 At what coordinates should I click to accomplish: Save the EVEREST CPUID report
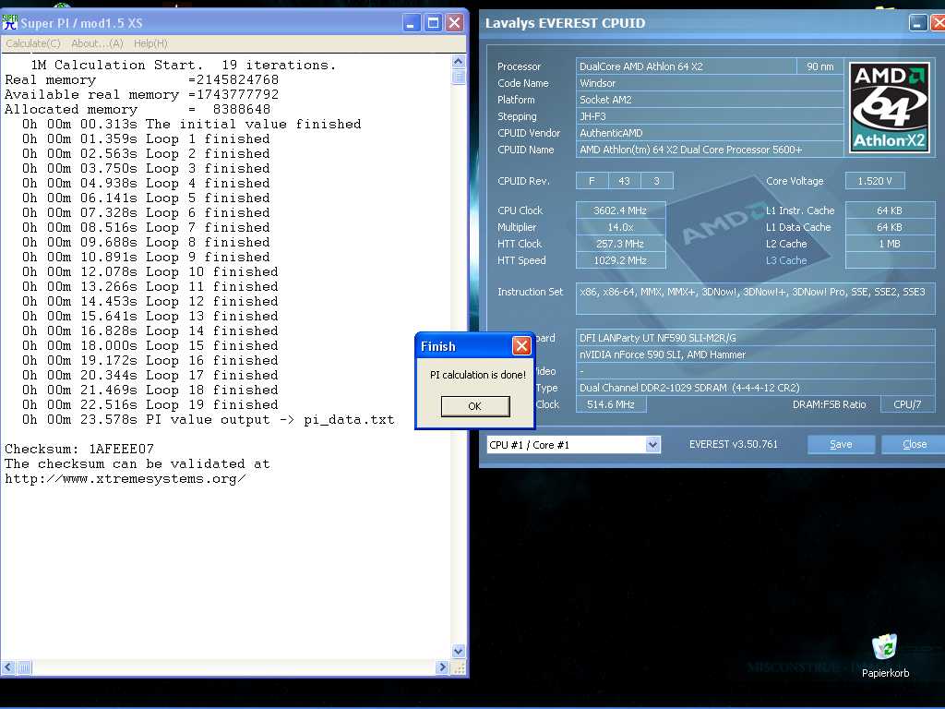coord(841,444)
